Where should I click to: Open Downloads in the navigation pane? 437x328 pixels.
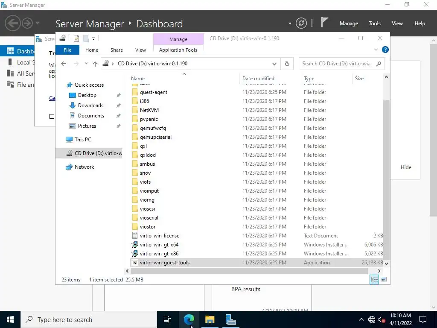click(90, 105)
